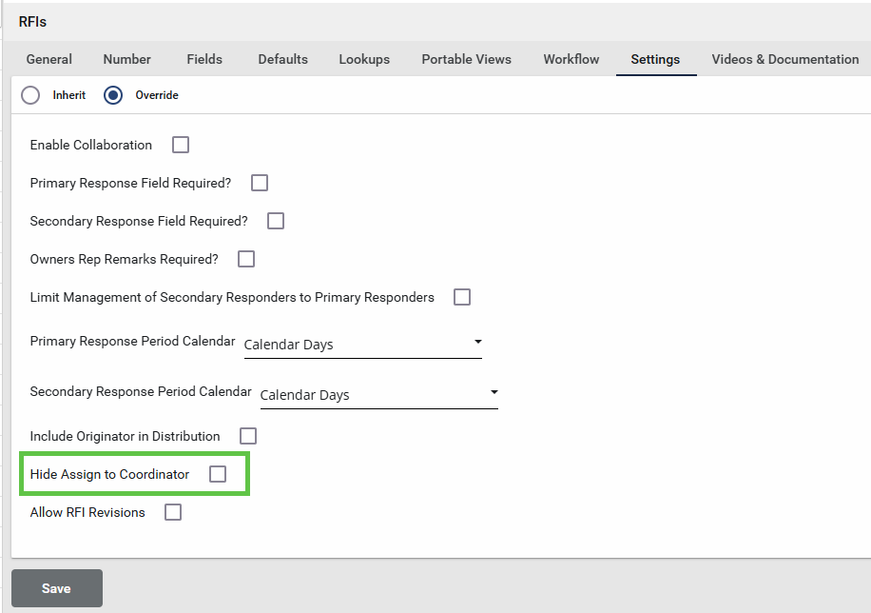Check Secondary Response Field Required
The height and width of the screenshot is (613, 871).
click(x=276, y=221)
